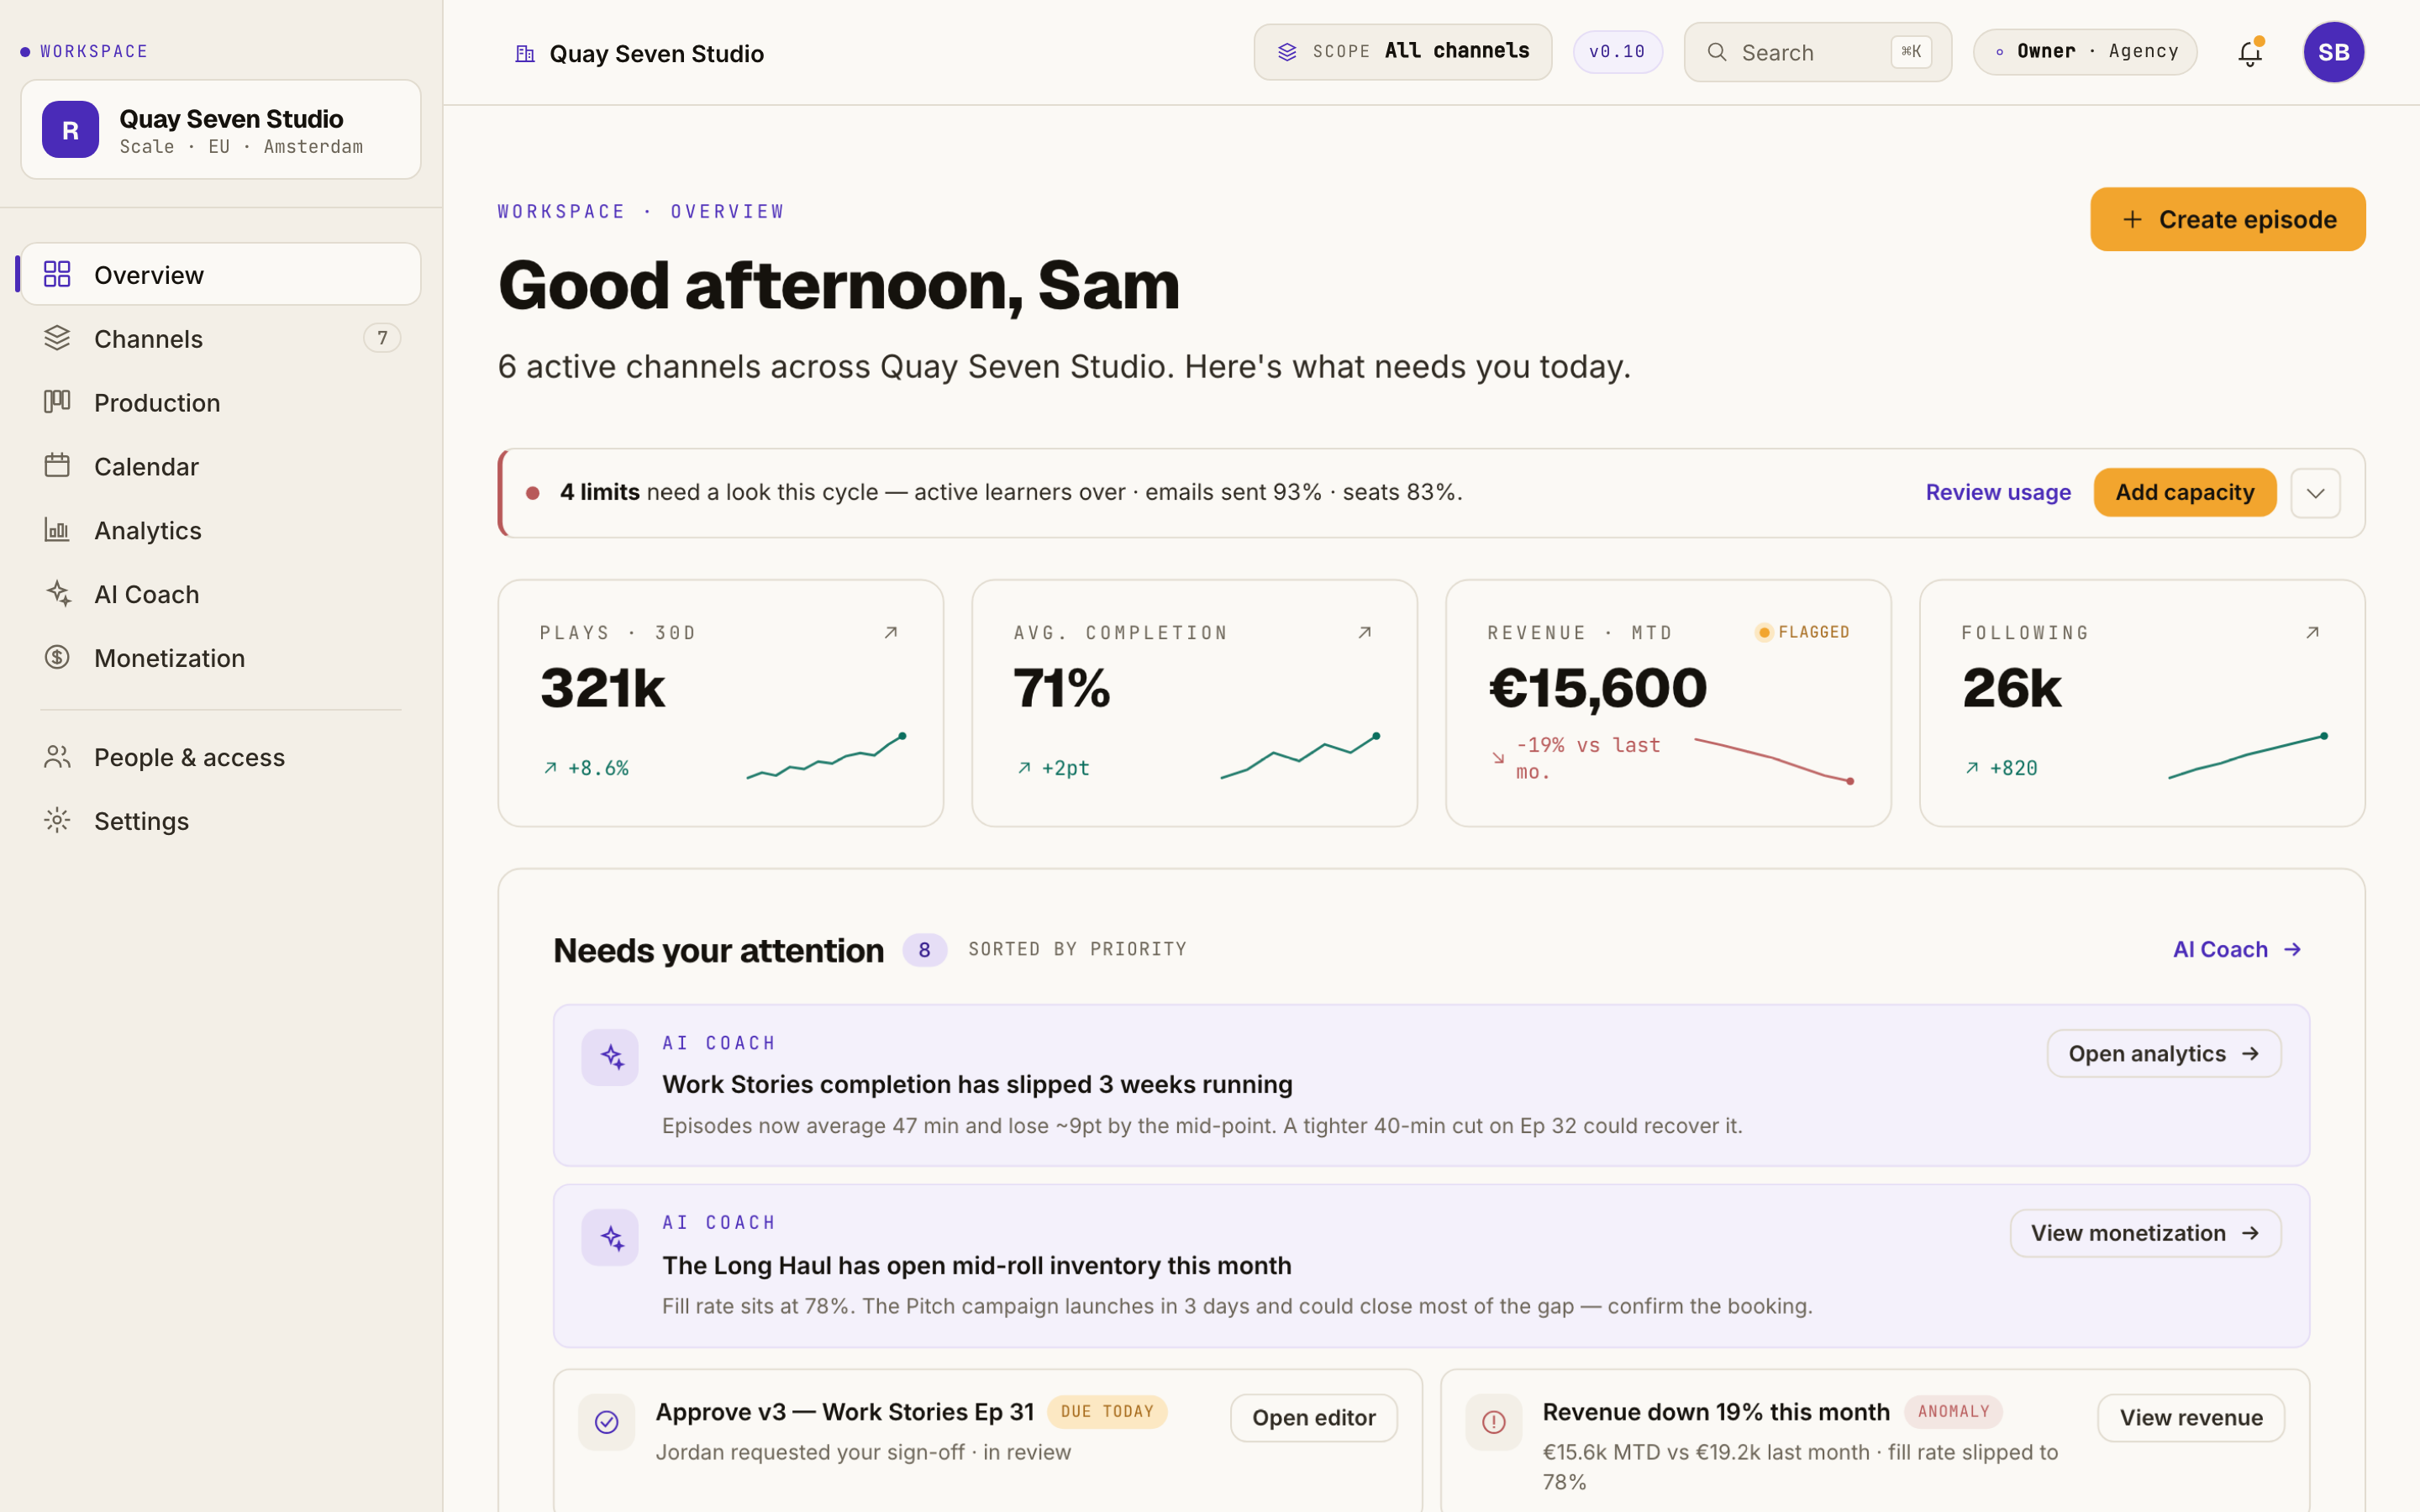Click the Settings gear icon

(x=57, y=821)
